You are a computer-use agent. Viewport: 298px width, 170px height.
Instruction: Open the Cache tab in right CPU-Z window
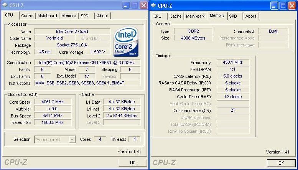coord(175,16)
